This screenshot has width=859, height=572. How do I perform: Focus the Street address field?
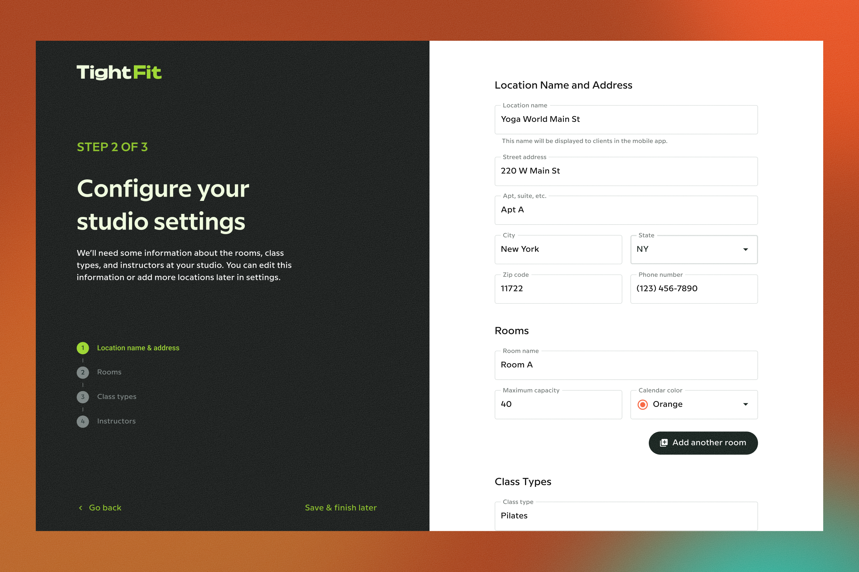626,172
